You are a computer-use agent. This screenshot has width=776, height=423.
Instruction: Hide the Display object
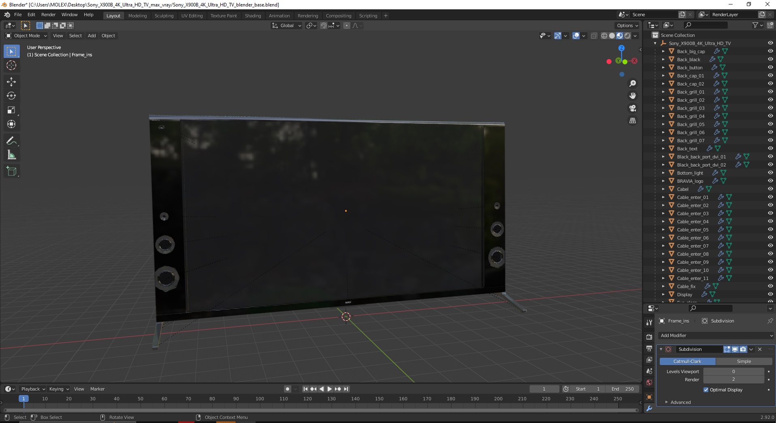[x=770, y=295]
